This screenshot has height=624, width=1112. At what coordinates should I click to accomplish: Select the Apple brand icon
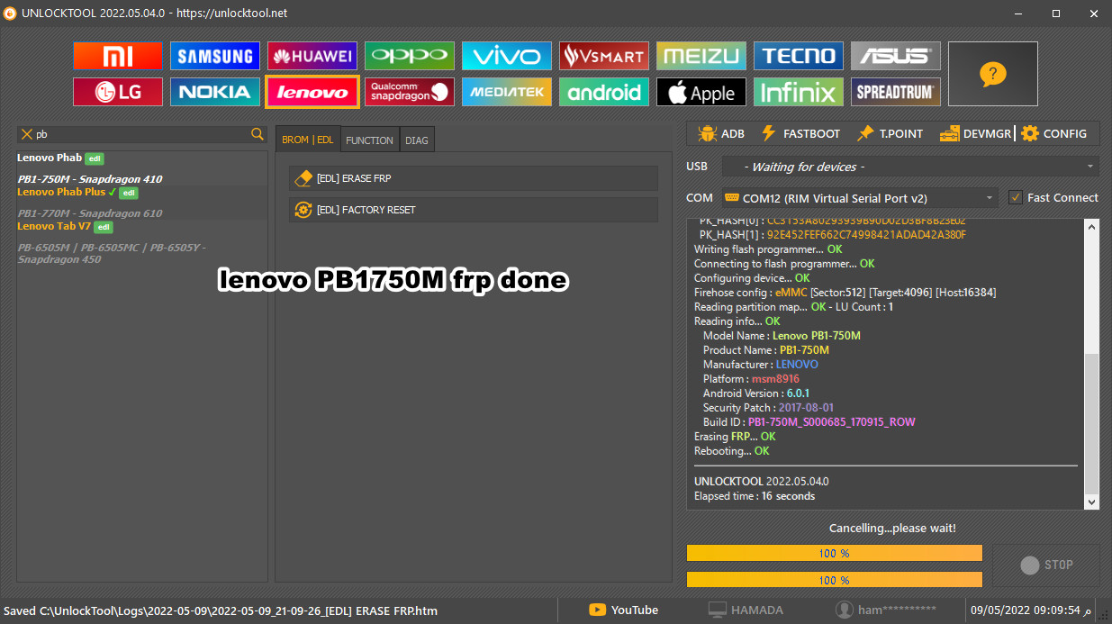(x=701, y=92)
